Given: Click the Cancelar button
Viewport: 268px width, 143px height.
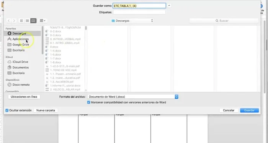Looking at the screenshot, I should coord(229,110).
